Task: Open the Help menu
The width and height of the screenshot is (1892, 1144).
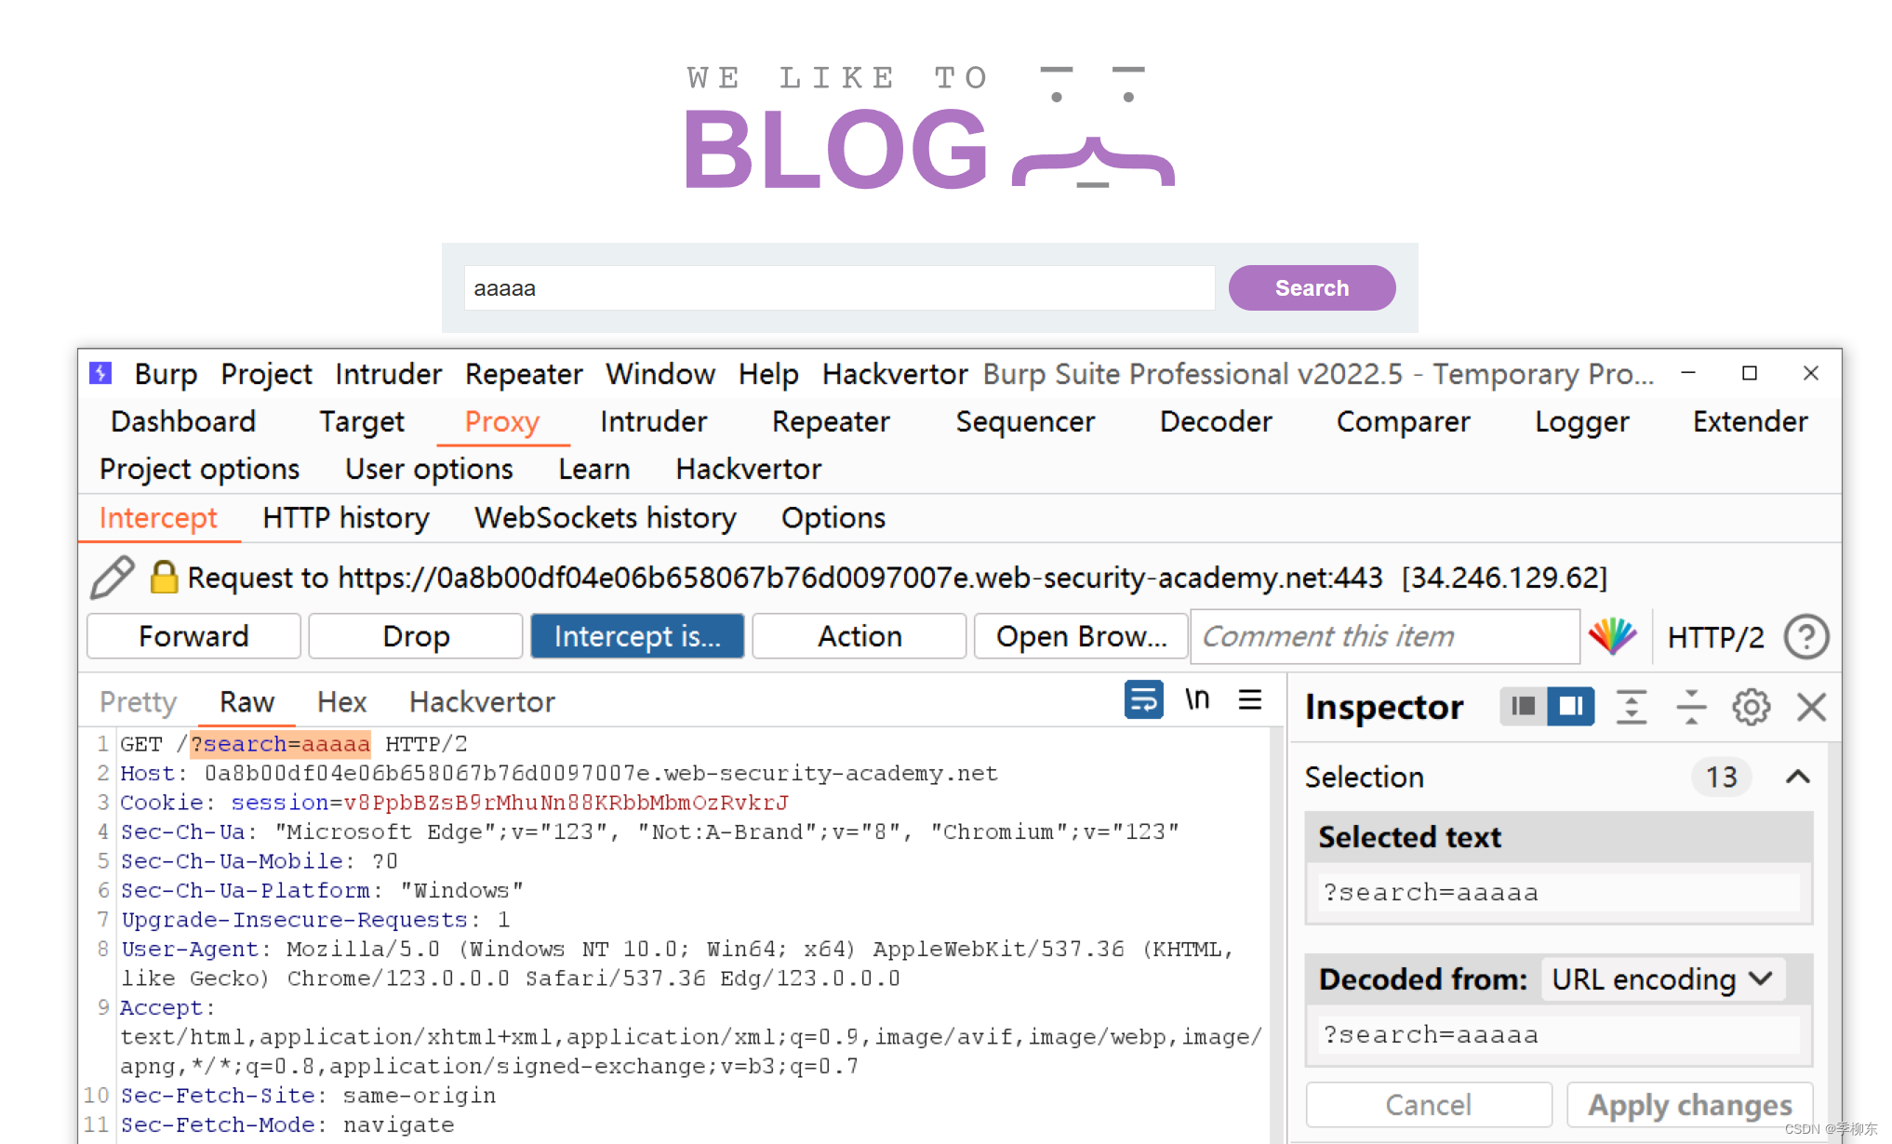Action: pyautogui.click(x=768, y=374)
